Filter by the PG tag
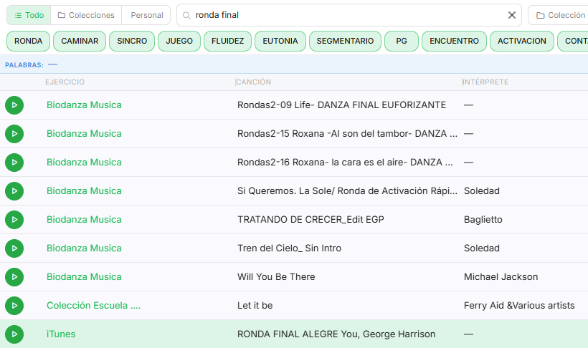 pos(402,41)
